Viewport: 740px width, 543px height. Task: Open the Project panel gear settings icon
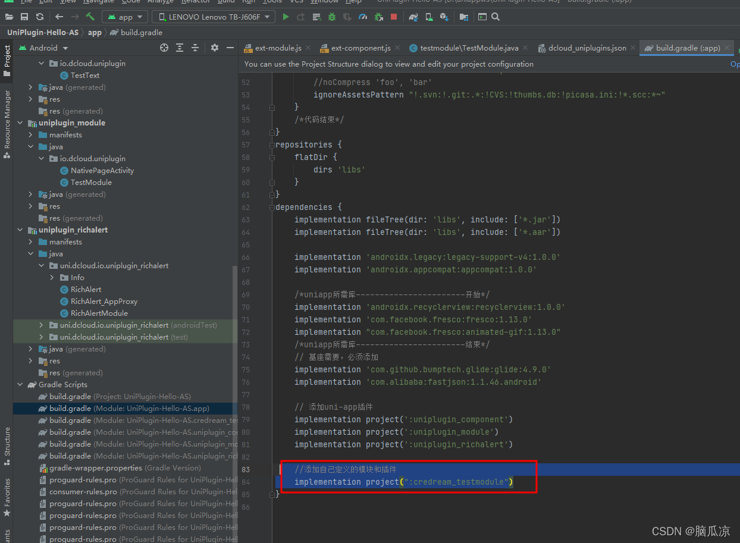[215, 48]
